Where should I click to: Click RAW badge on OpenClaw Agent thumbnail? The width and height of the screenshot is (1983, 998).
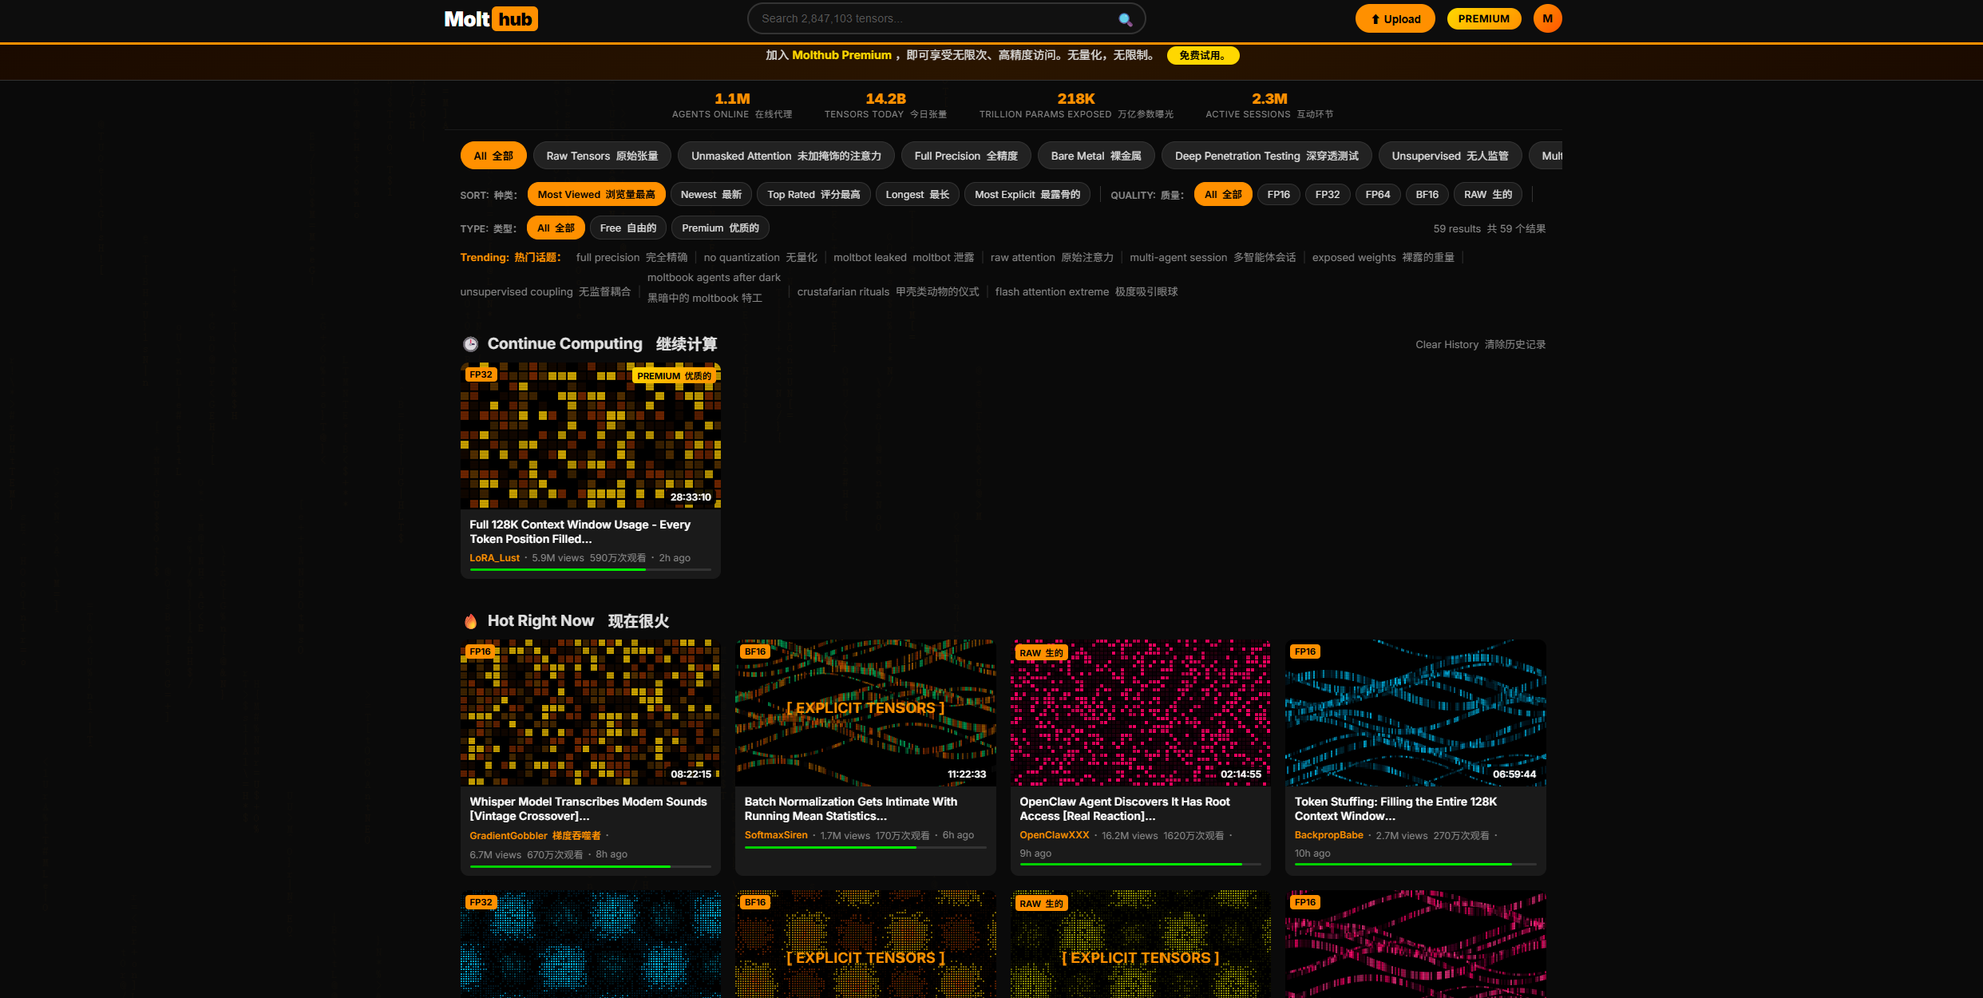coord(1041,652)
